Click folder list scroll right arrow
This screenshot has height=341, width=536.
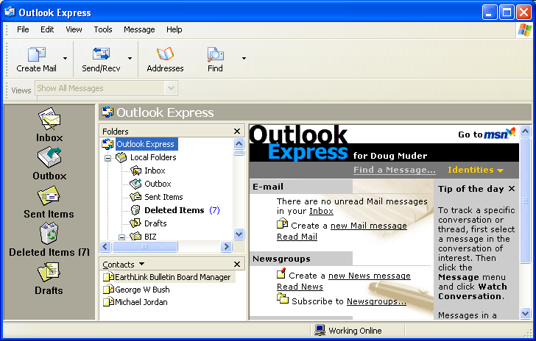[x=226, y=246]
